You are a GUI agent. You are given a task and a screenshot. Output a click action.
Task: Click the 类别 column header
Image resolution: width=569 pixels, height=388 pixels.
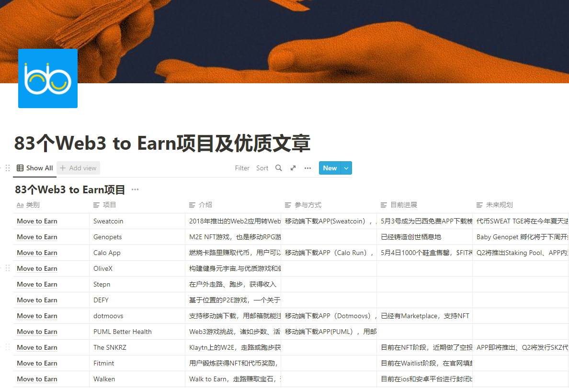click(51, 205)
